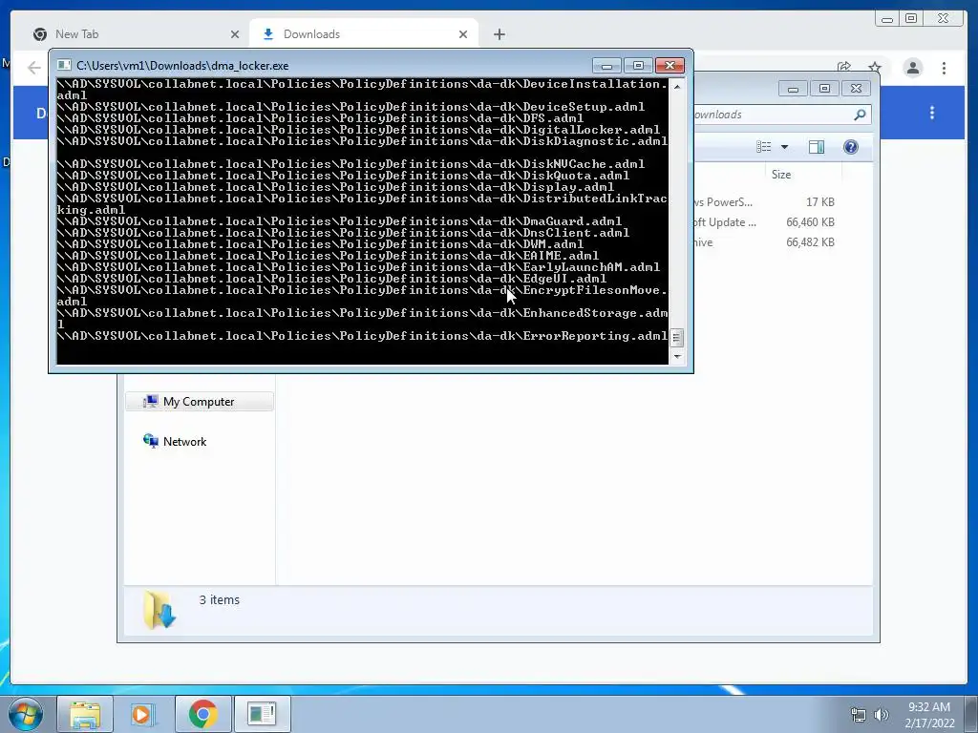Open a new browser tab

point(499,34)
